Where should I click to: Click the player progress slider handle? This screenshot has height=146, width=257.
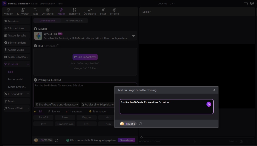pyautogui.click(x=141, y=137)
